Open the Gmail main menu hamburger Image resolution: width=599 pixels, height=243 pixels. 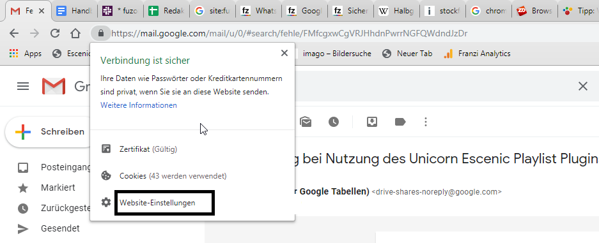[x=23, y=87]
